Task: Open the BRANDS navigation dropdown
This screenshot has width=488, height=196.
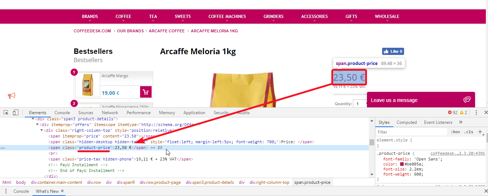Action: tap(90, 17)
